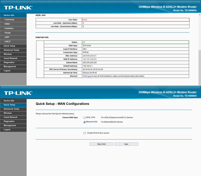Screen dimensions: 201x176
Task: Click the 'eth3' Layer2 Interface value
Action: (85, 49)
